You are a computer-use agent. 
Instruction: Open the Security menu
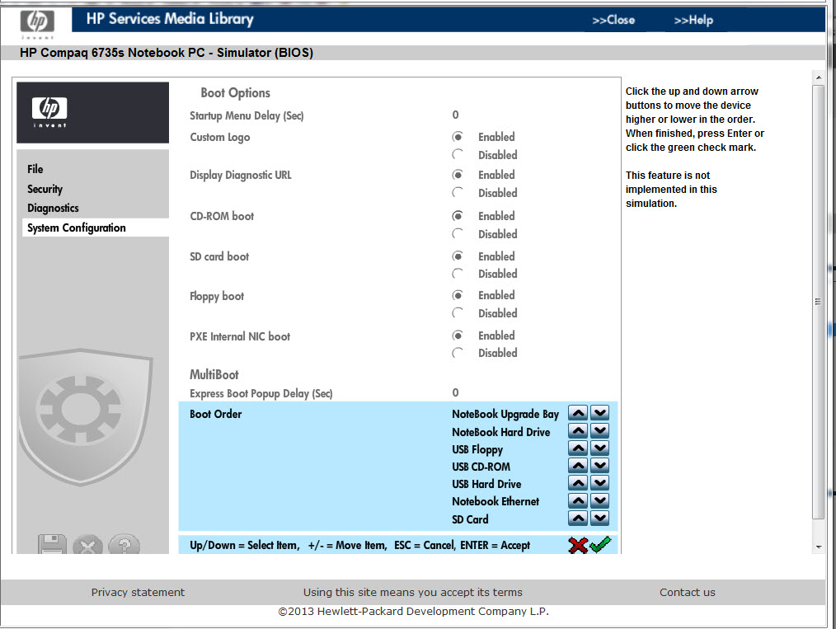45,190
